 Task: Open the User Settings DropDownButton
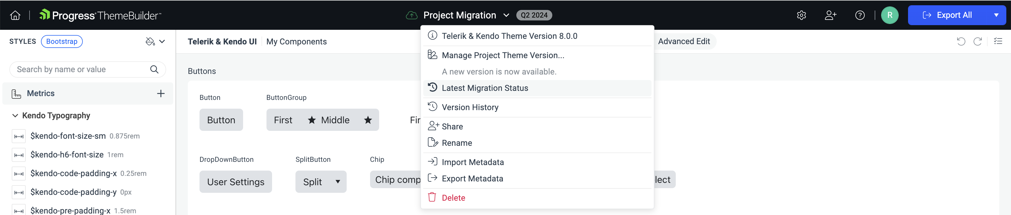point(235,182)
